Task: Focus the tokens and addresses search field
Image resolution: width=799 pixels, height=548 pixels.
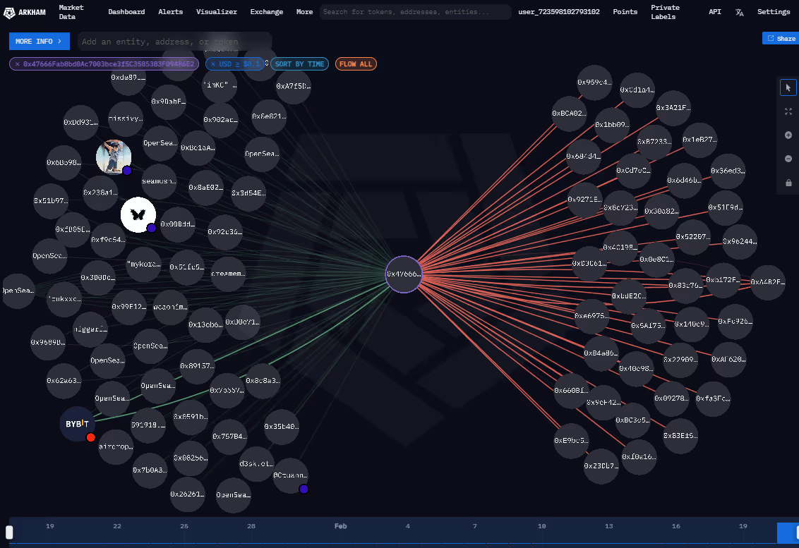Action: click(x=415, y=12)
